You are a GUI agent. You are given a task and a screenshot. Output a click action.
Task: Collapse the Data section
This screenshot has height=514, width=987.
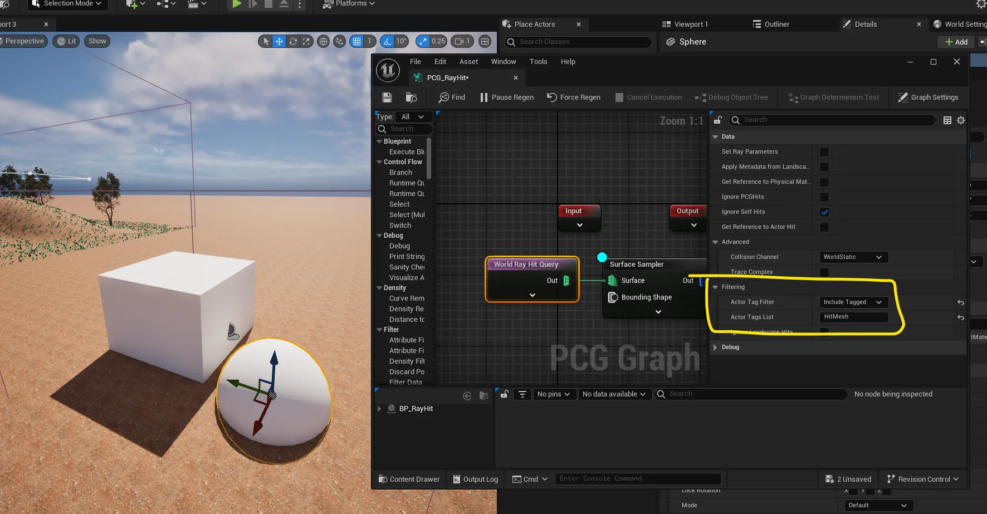(715, 137)
